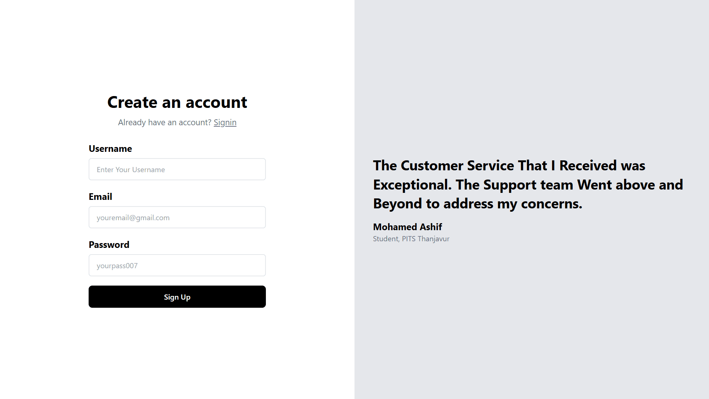Screen dimensions: 709x399
Task: Click the 'Create an account' heading
Action: pos(177,102)
